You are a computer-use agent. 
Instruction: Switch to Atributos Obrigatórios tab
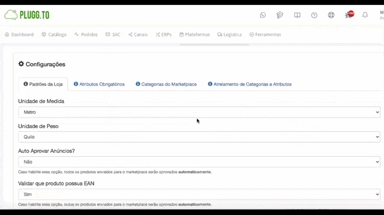pyautogui.click(x=99, y=84)
